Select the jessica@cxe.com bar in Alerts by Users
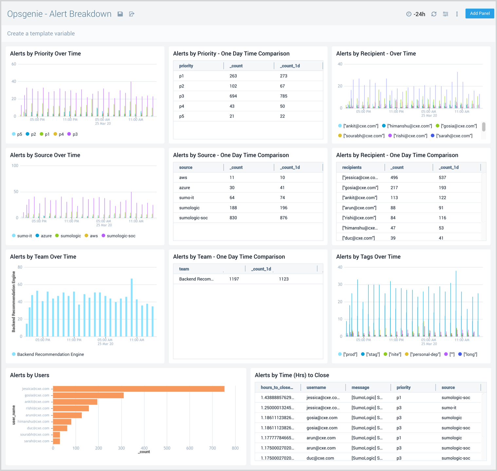The height and width of the screenshot is (471, 497). pyautogui.click(x=138, y=388)
